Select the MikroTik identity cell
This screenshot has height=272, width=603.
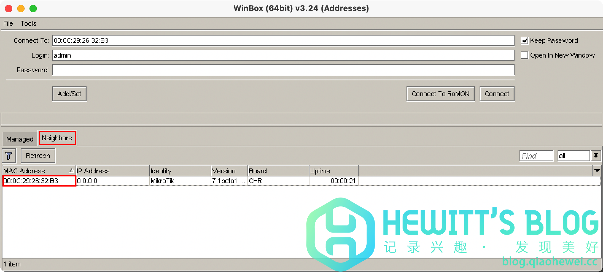point(180,181)
